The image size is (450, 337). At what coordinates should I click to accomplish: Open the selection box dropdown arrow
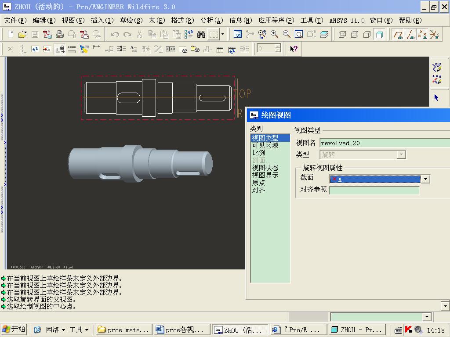223,34
